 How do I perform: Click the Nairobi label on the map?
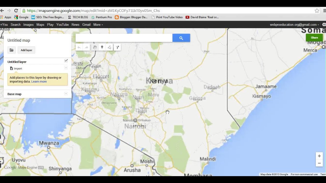pos(128,120)
